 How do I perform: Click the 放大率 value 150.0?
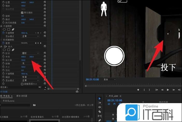click(x=23, y=60)
